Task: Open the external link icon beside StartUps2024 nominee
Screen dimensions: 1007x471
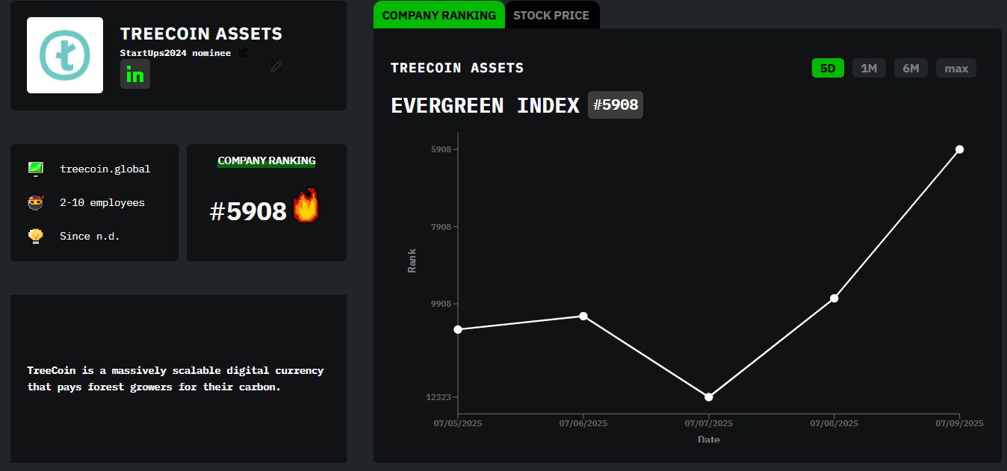Action: point(243,53)
